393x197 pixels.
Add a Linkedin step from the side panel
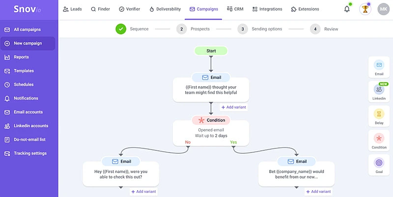[x=379, y=91]
